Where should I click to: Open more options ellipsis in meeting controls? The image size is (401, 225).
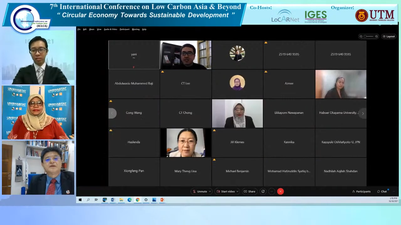tap(272, 192)
